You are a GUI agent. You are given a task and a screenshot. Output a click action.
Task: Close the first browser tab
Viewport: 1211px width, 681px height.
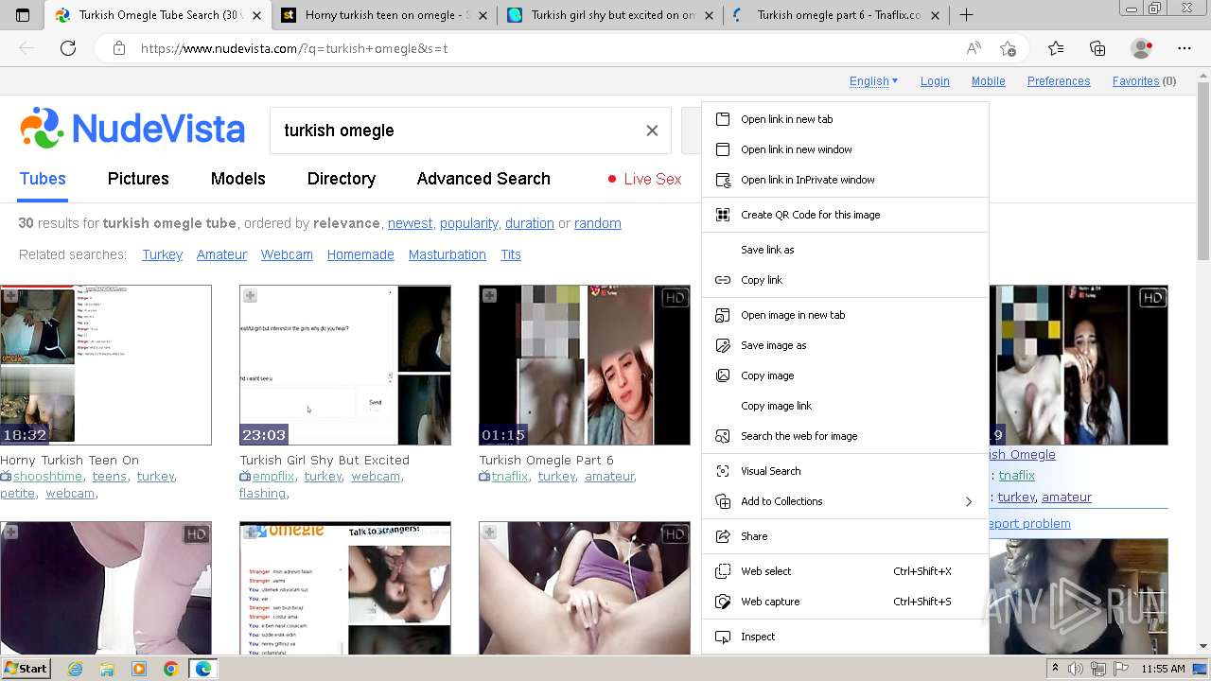tap(256, 15)
